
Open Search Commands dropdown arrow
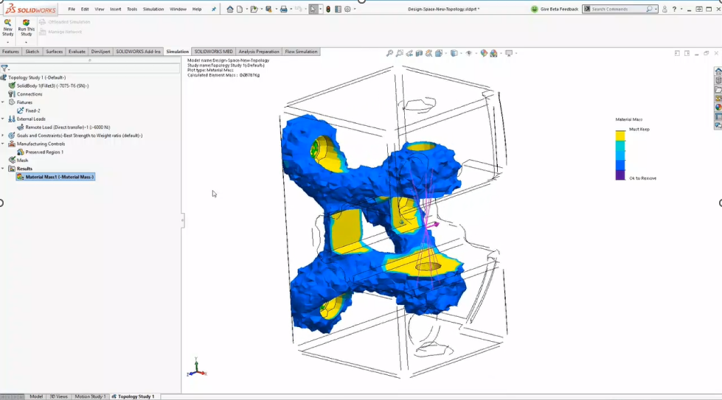coord(656,9)
